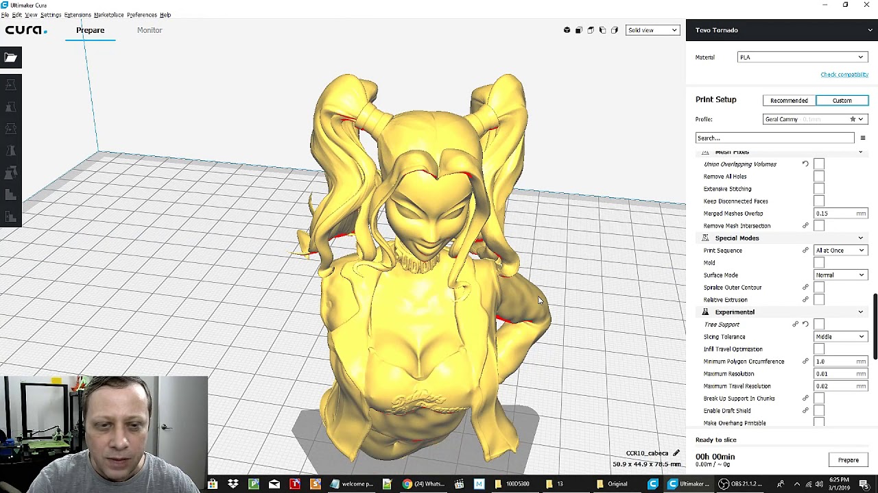This screenshot has height=493, width=878.
Task: Click the settings Search input field
Action: point(775,138)
